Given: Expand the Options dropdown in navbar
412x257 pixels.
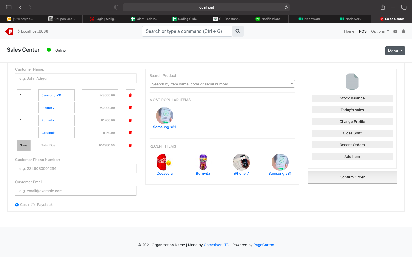Looking at the screenshot, I should (380, 31).
